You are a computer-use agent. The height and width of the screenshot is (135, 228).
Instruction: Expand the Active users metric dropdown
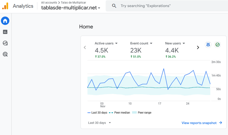coord(116,44)
